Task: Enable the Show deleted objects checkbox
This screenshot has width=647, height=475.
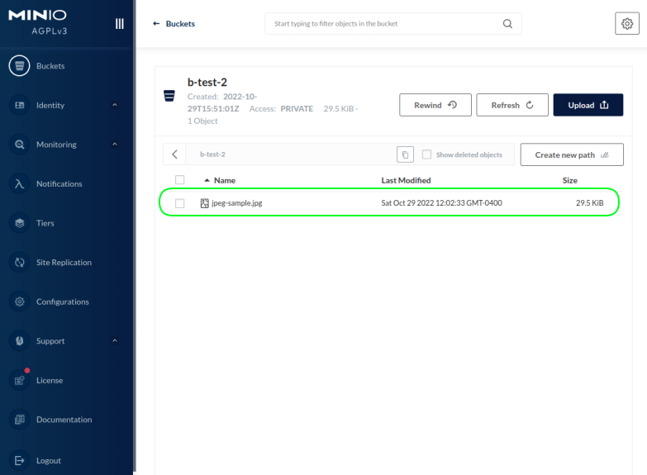Action: (x=426, y=154)
